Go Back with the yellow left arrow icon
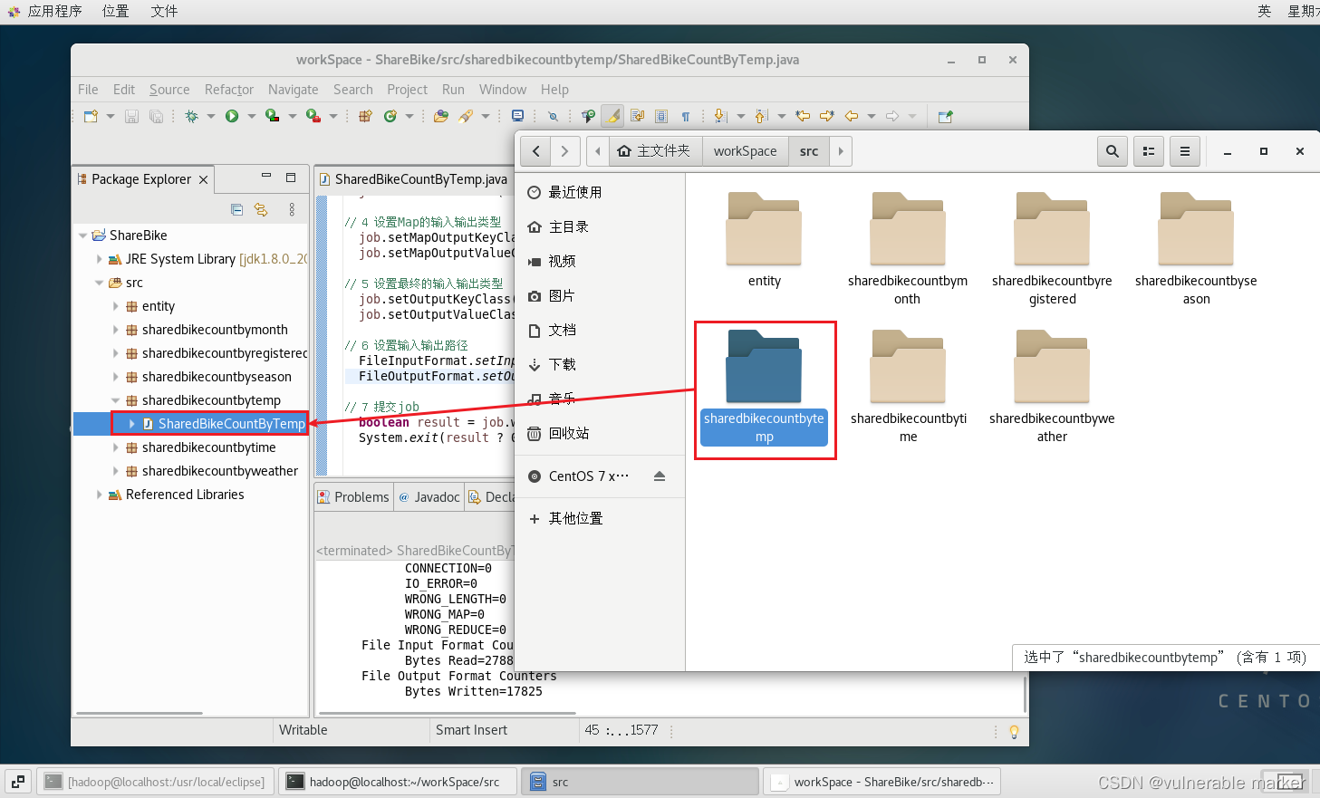This screenshot has width=1320, height=798. (852, 116)
